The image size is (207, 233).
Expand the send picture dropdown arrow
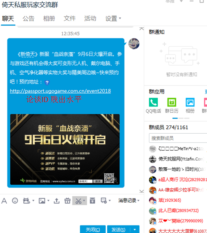48,201
